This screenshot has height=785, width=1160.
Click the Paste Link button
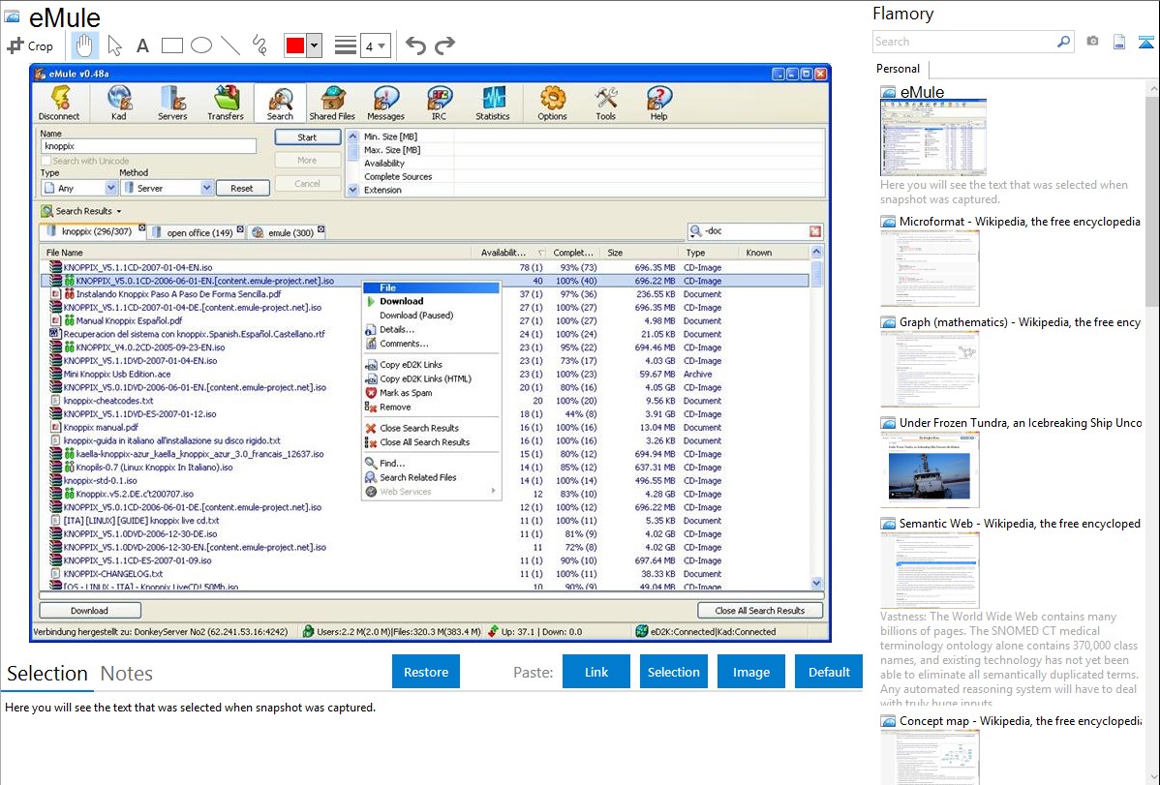tap(596, 672)
